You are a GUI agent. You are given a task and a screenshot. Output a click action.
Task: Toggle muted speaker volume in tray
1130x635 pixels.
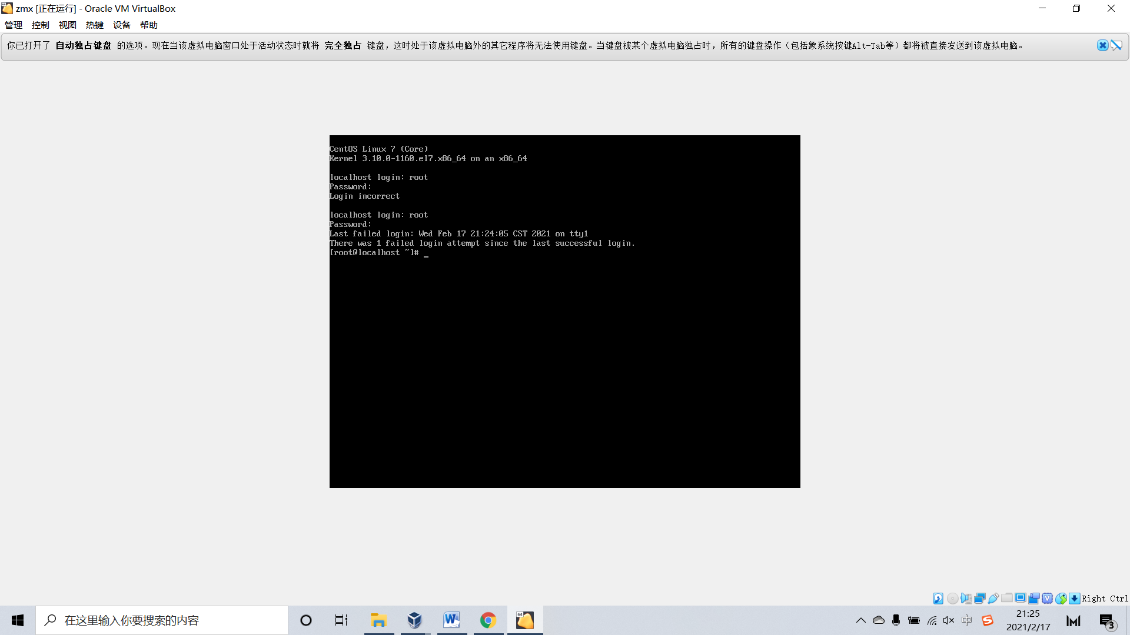(x=949, y=620)
